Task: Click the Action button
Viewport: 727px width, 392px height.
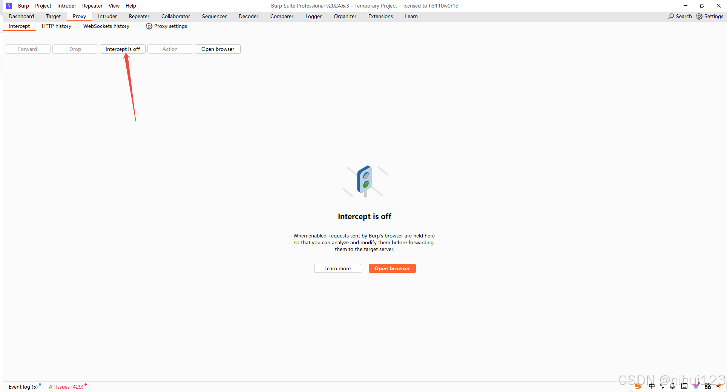Action: click(170, 49)
